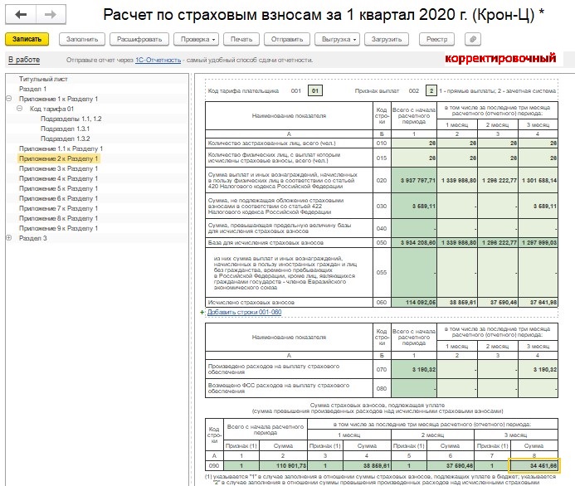The width and height of the screenshot is (575, 486).
Task: Click row 080 empty total cell
Action: pyautogui.click(x=414, y=388)
